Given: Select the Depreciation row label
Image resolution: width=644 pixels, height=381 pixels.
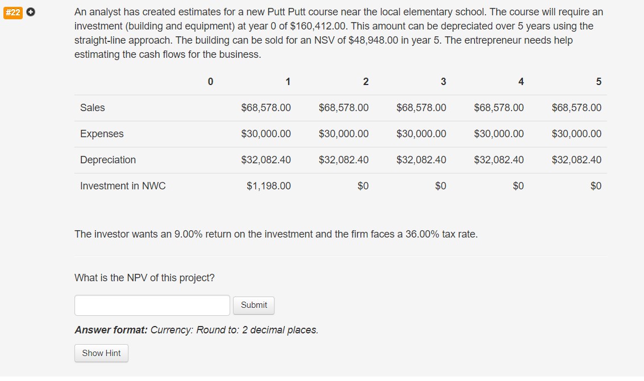Looking at the screenshot, I should (108, 160).
